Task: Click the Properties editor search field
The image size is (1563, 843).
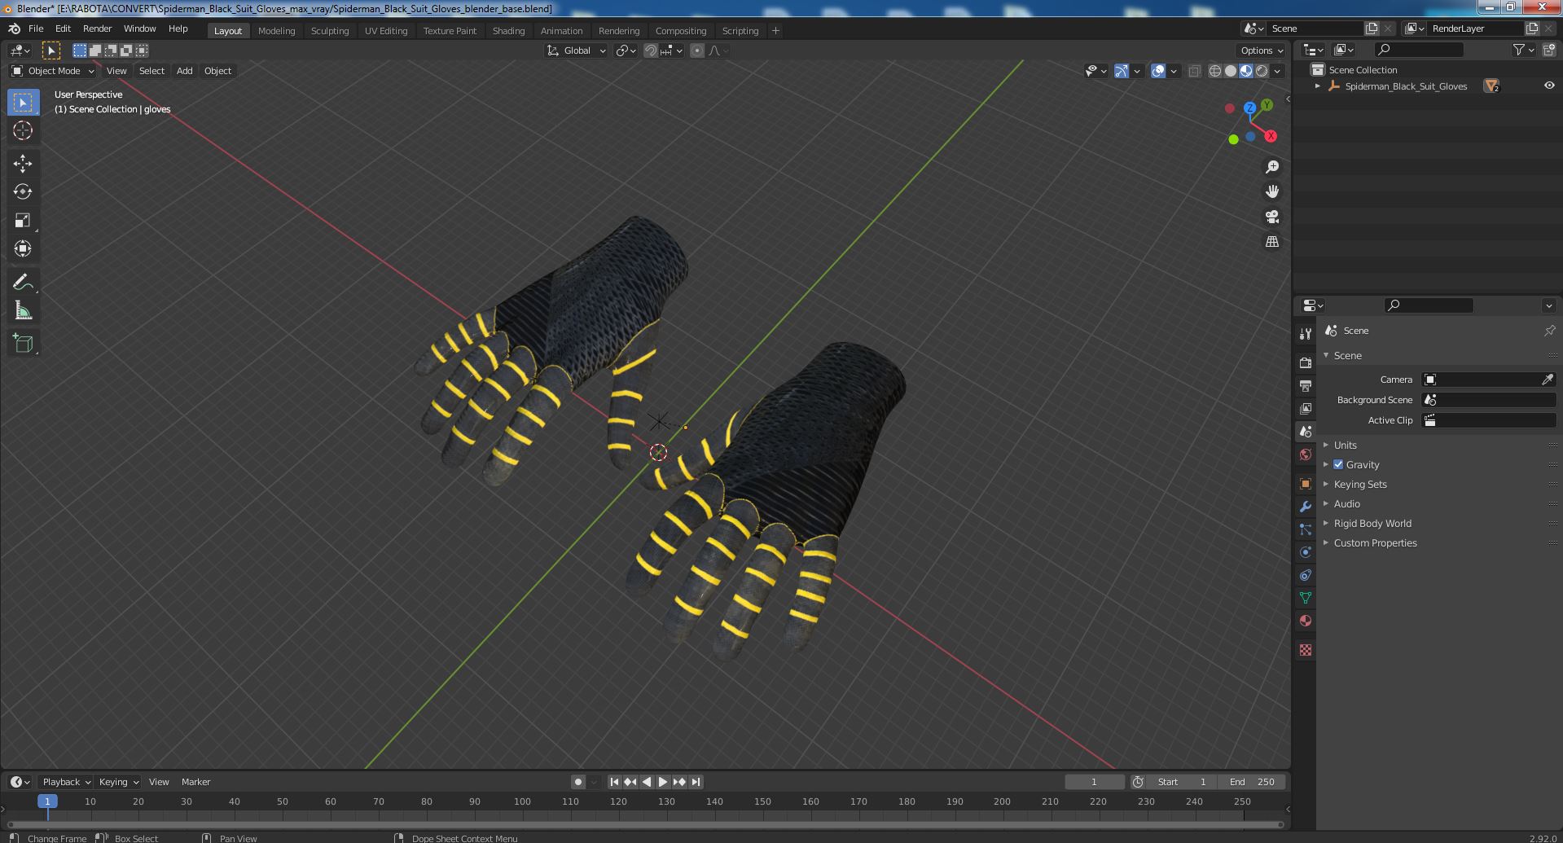Action: 1429,305
